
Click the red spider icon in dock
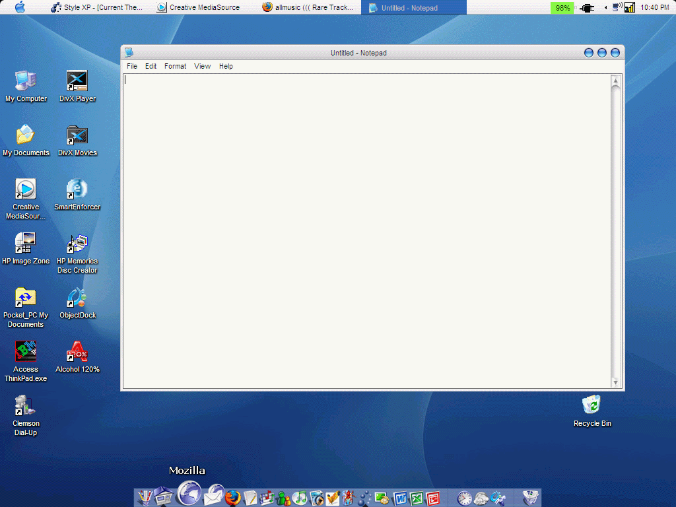349,498
